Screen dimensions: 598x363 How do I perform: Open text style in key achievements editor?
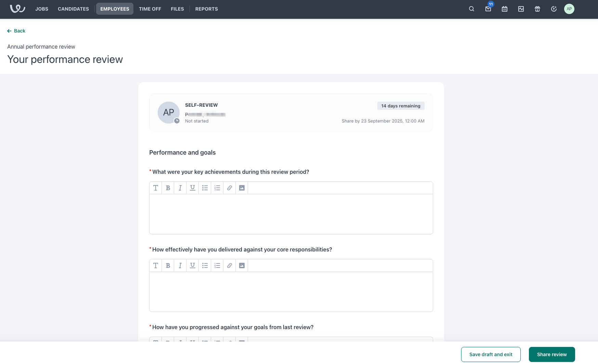click(x=156, y=188)
